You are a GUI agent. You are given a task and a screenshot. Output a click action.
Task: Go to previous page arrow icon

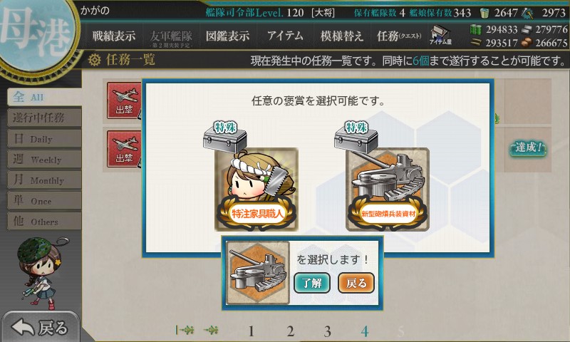[211, 330]
